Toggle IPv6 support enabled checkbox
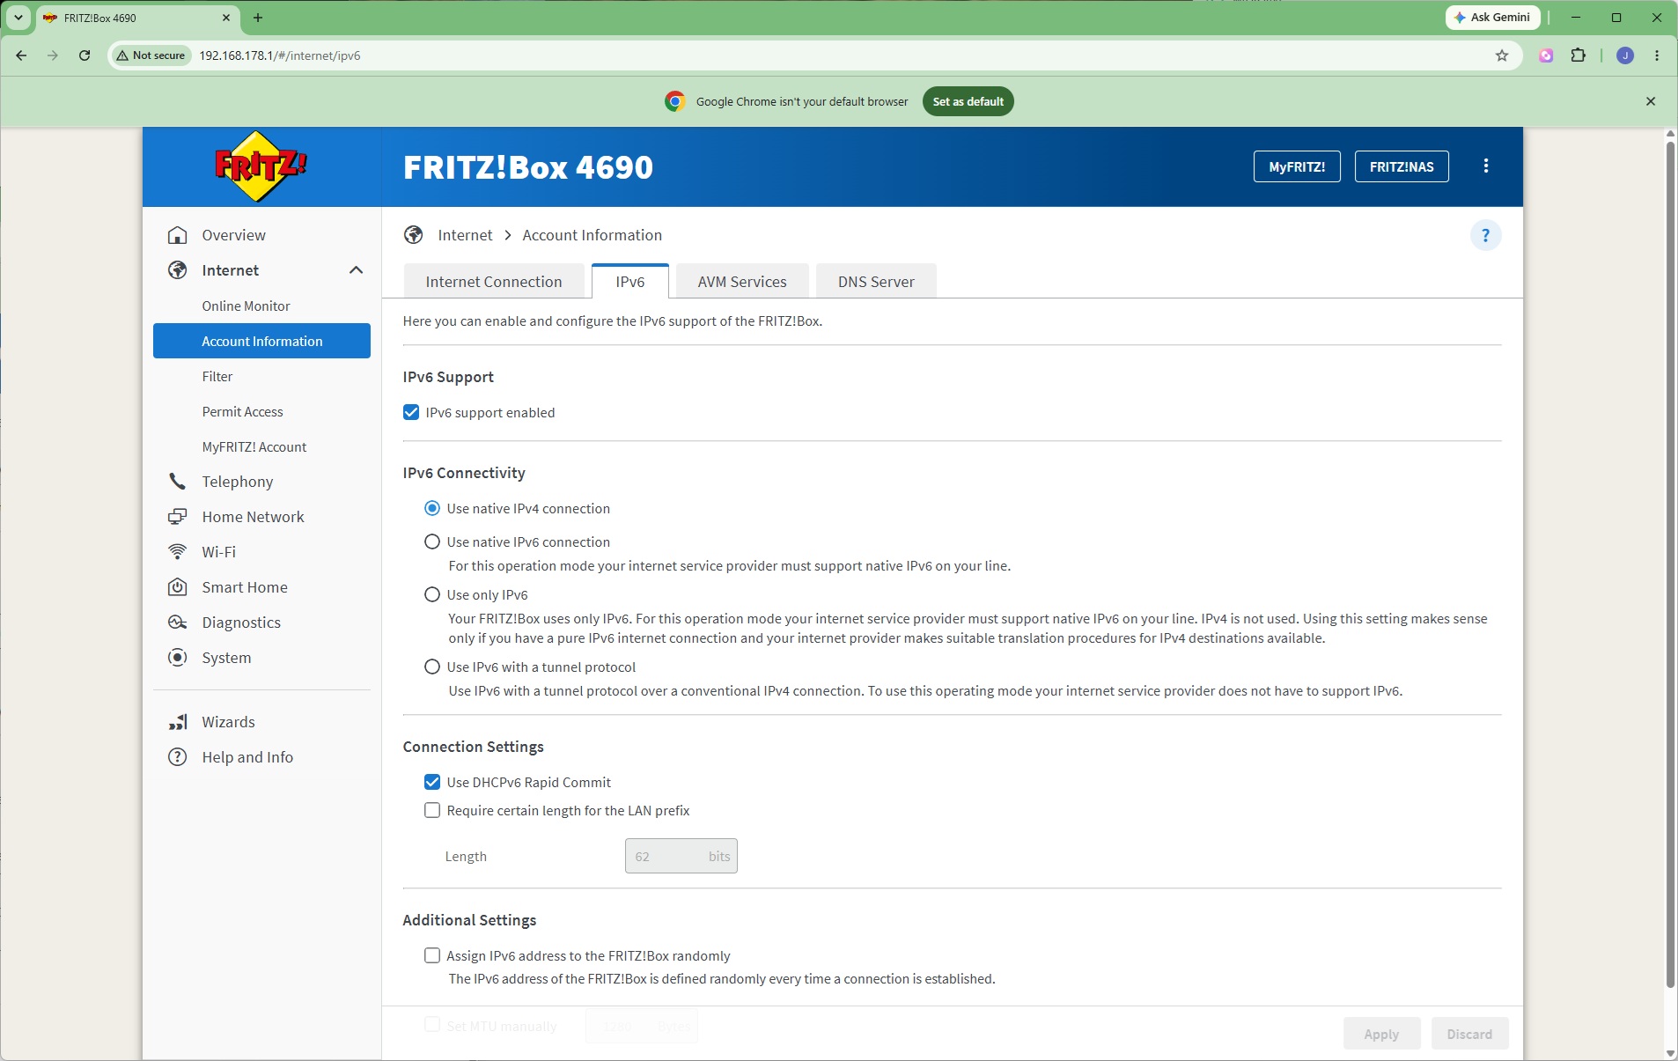Image resolution: width=1678 pixels, height=1061 pixels. pyautogui.click(x=411, y=412)
